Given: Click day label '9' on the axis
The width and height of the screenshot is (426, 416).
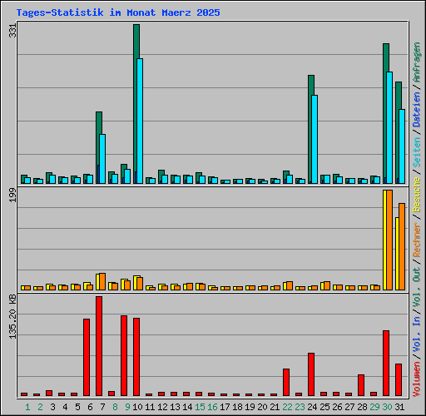Looking at the screenshot, I should (x=127, y=407).
